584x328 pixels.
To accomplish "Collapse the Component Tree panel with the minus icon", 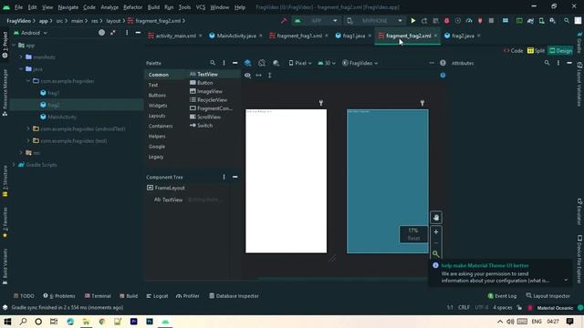I will point(235,177).
